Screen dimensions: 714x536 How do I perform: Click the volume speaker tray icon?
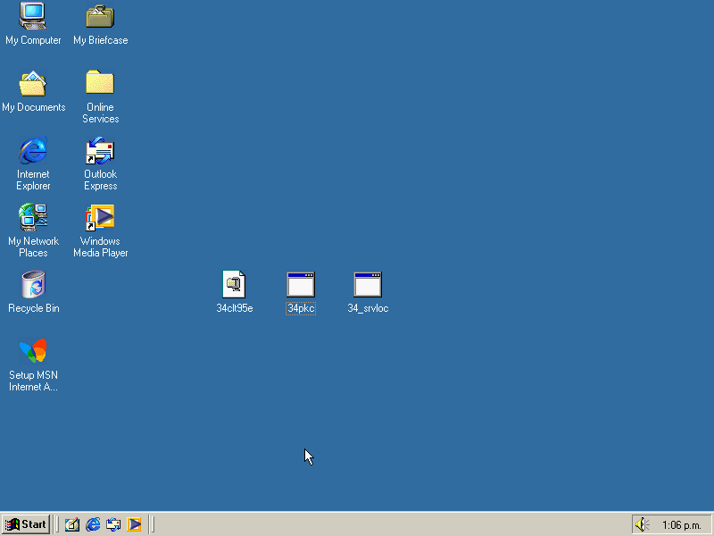tap(642, 524)
